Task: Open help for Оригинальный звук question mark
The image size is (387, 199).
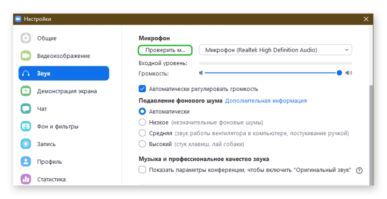Action: click(359, 170)
